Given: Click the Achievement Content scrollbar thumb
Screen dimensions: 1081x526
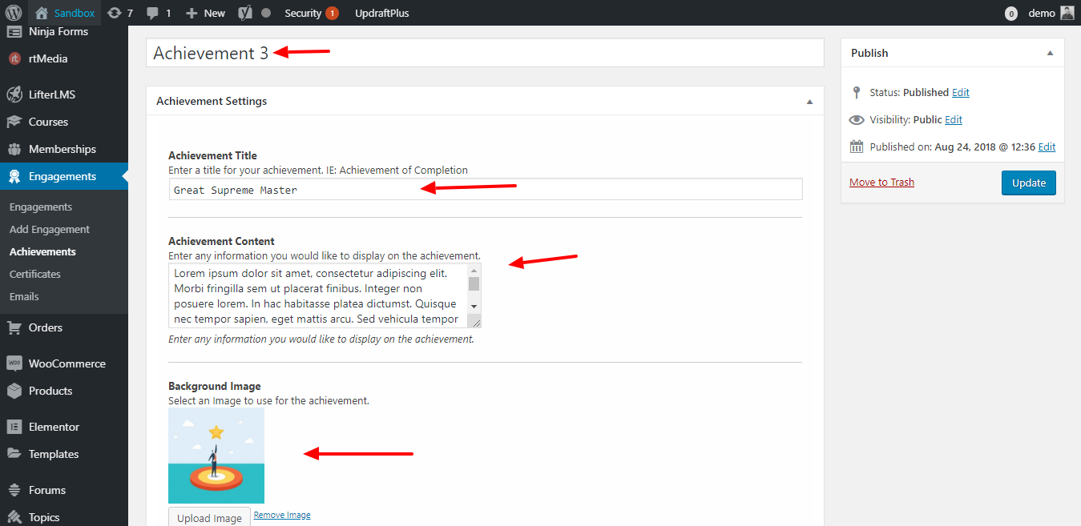Looking at the screenshot, I should [474, 283].
